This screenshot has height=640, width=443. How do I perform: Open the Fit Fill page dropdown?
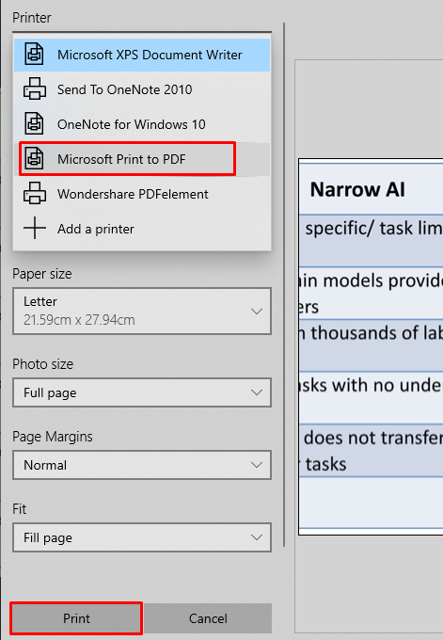[x=142, y=537]
